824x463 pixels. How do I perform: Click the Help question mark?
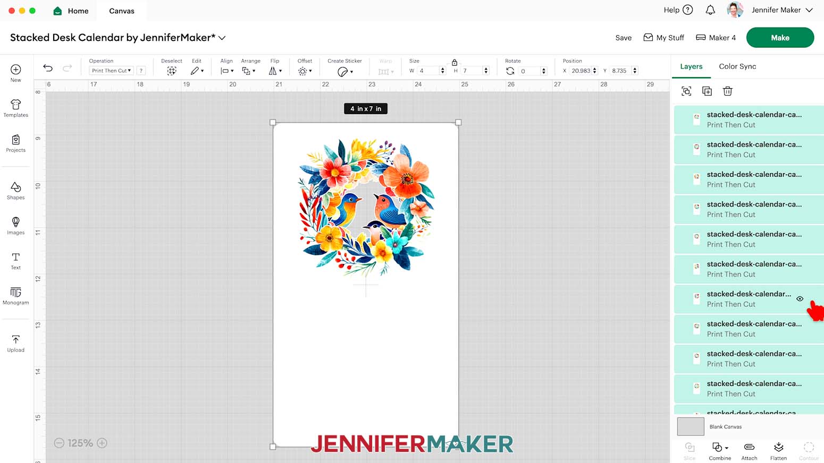tap(688, 10)
